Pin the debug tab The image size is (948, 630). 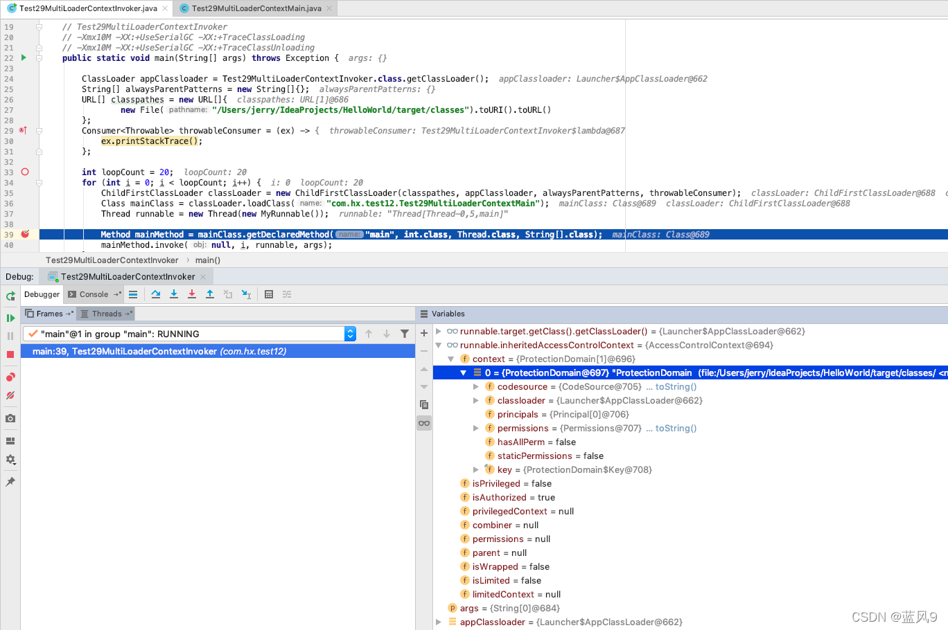(x=10, y=482)
